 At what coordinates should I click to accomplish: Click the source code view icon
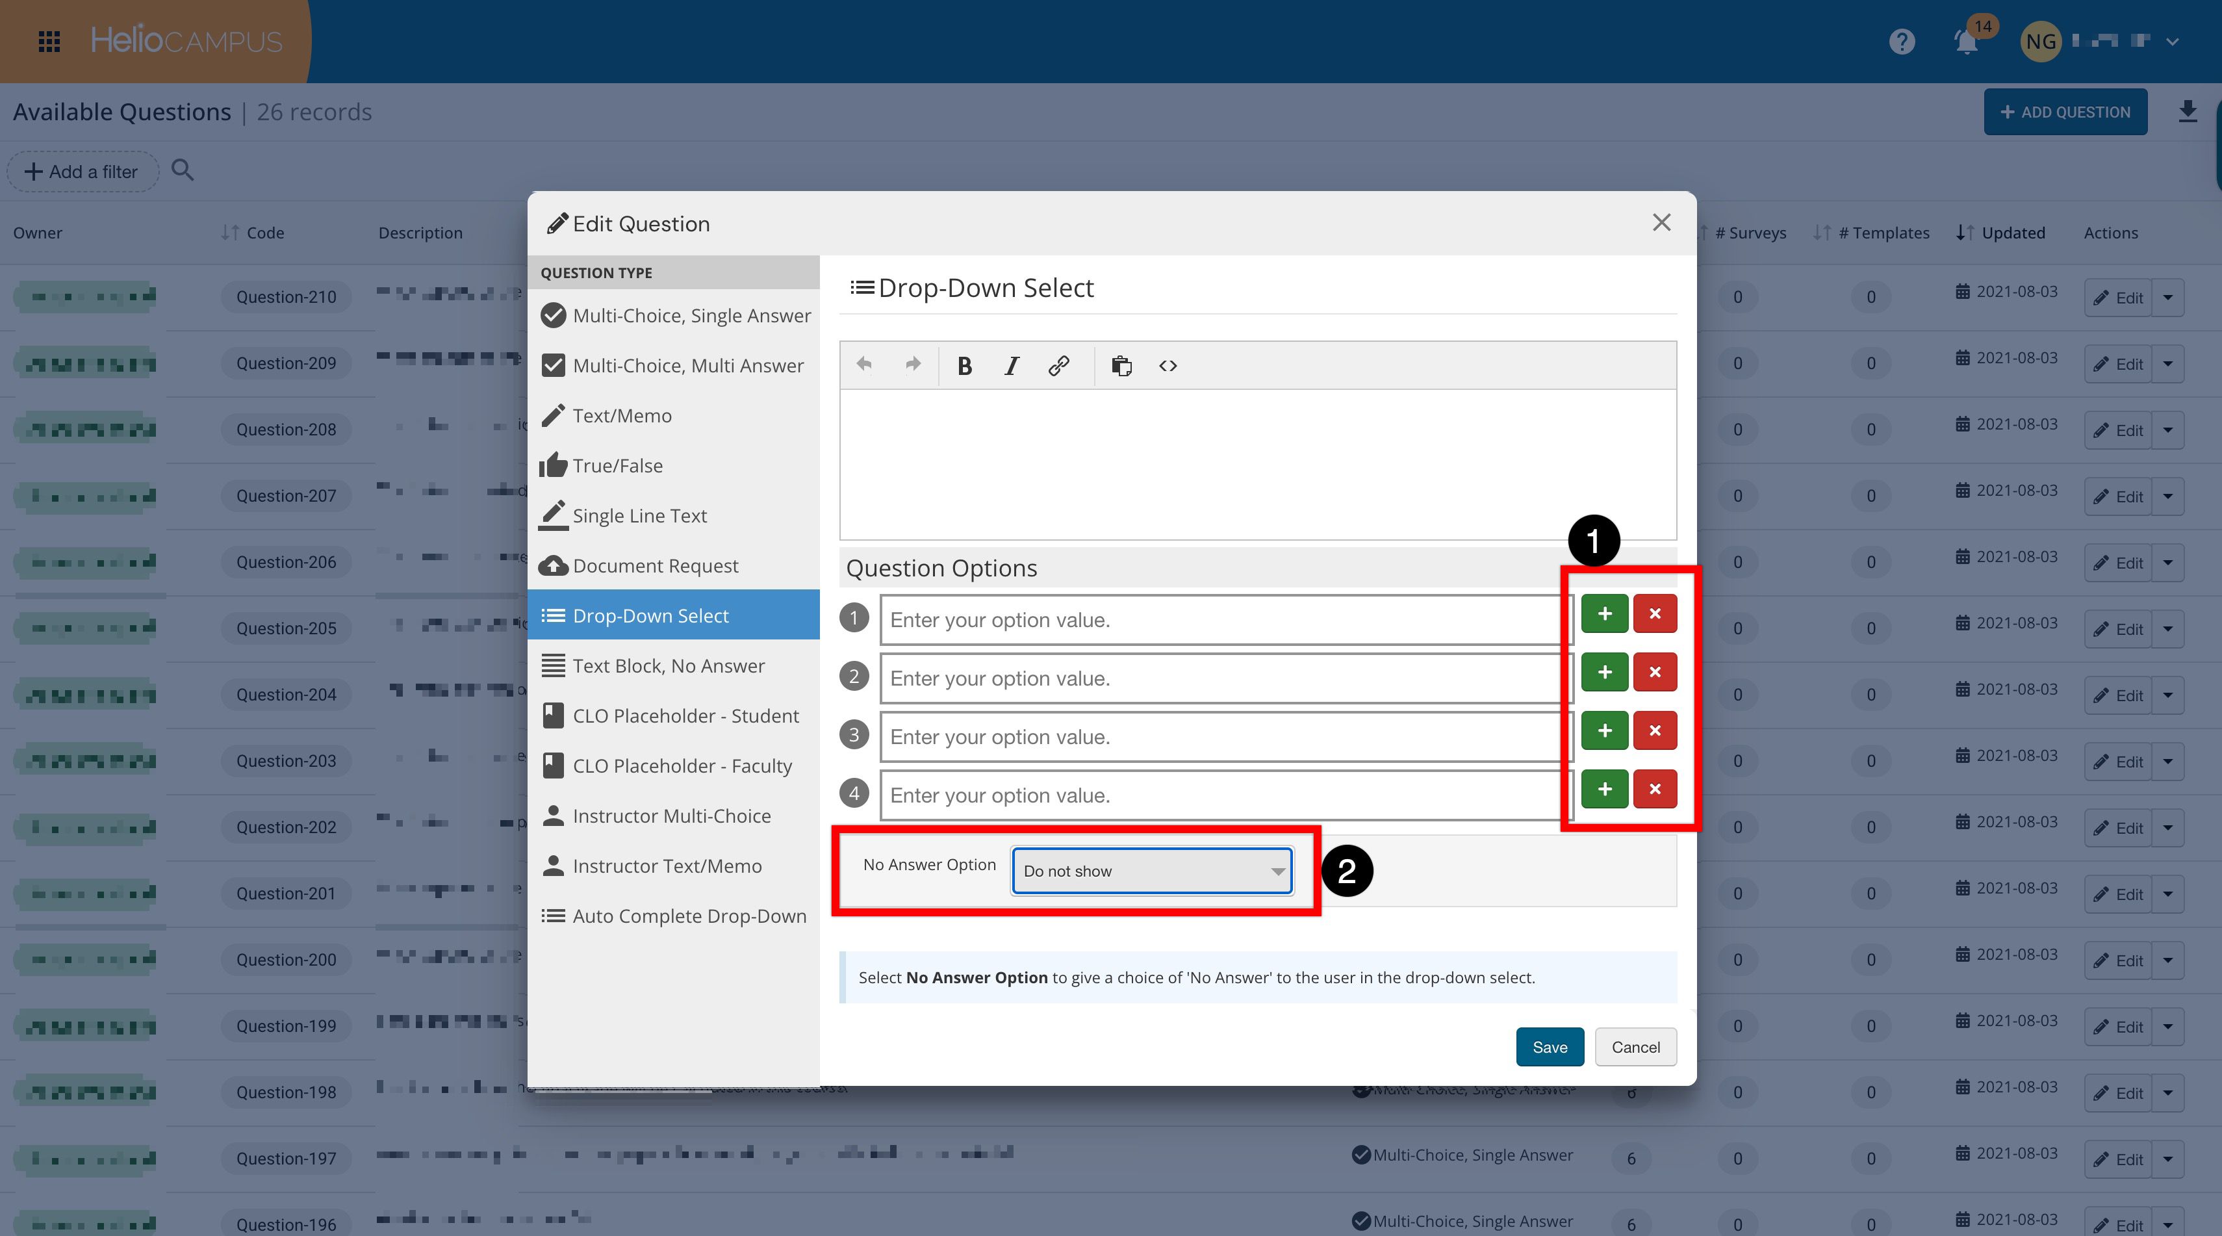pyautogui.click(x=1168, y=367)
